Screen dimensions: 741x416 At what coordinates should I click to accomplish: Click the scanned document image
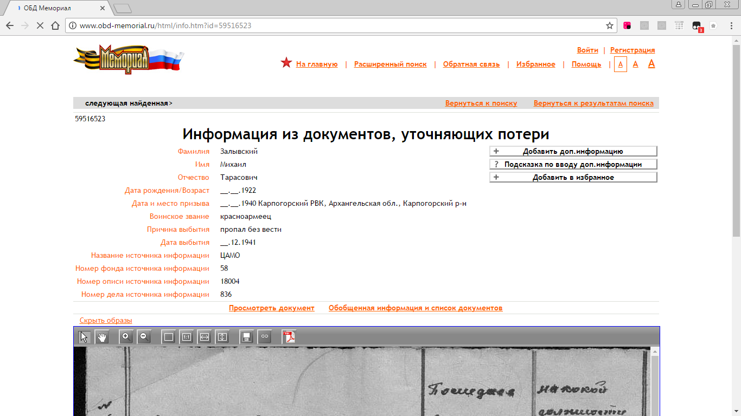[362, 381]
